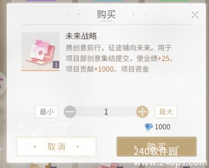The height and width of the screenshot is (168, 209).
Task: Confirm with the gold 购买 button
Action: point(157,147)
